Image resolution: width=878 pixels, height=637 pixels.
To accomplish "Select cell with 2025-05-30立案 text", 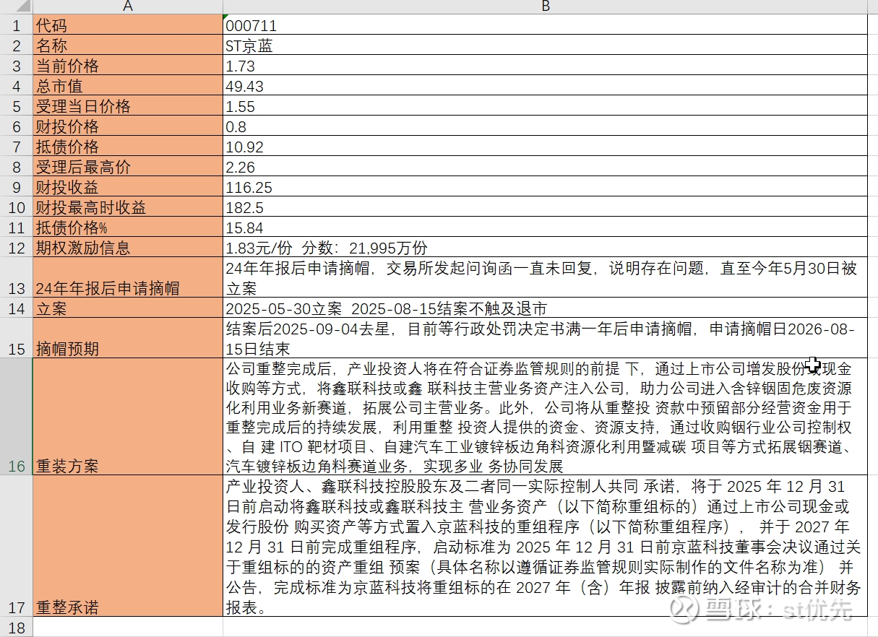I will pyautogui.click(x=546, y=308).
